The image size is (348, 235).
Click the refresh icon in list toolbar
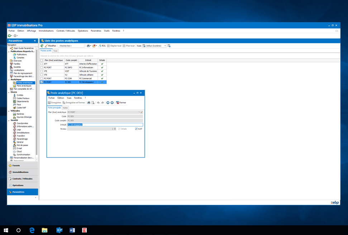[42, 46]
